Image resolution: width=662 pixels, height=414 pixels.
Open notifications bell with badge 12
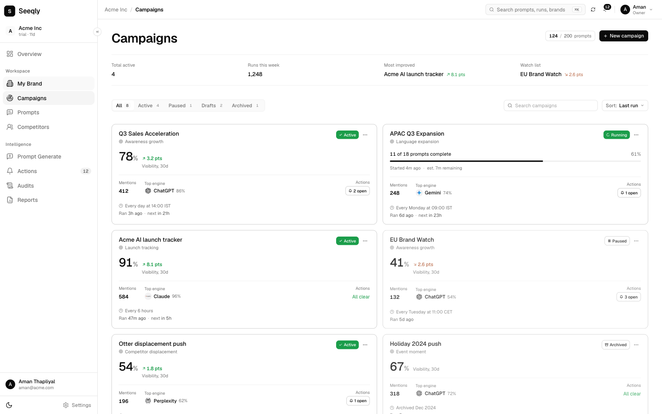[606, 9]
